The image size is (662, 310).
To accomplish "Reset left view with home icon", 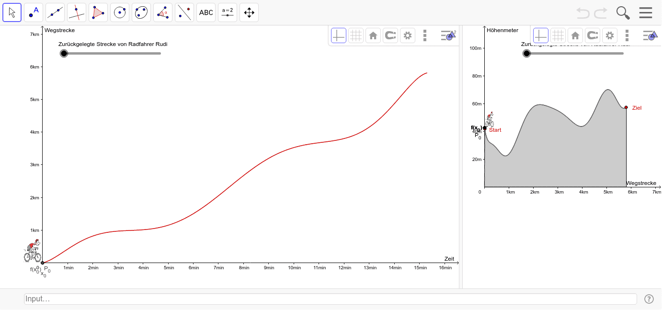I will click(373, 35).
